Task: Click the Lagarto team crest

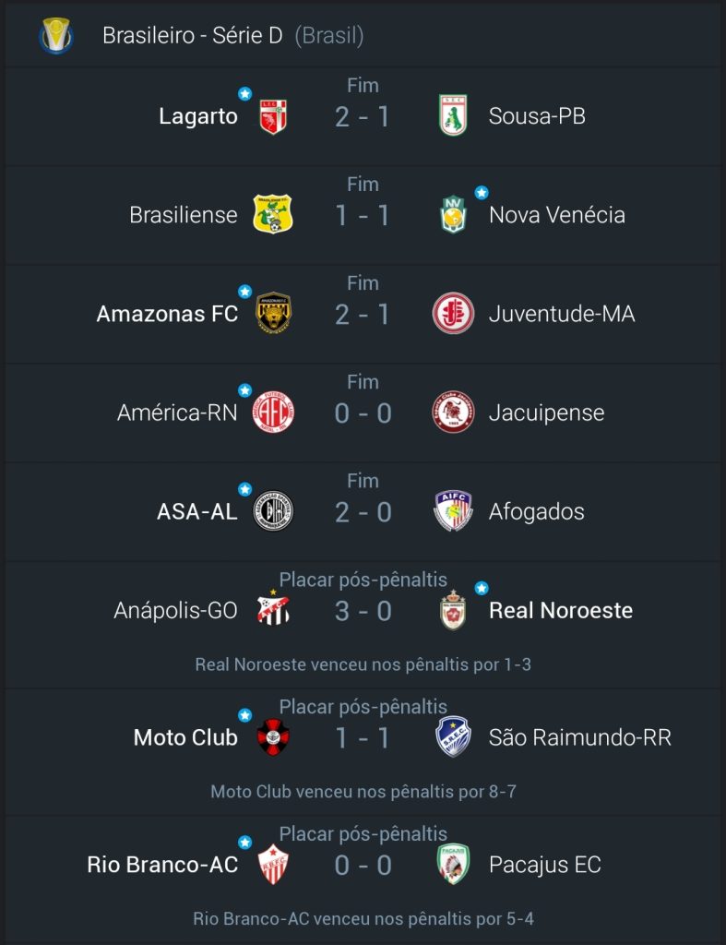Action: 273,116
